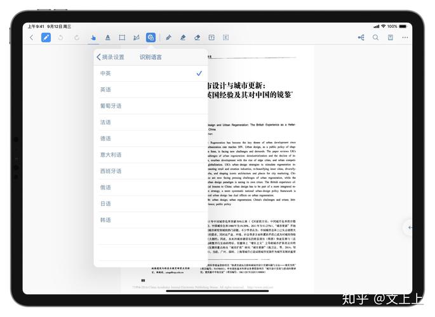This screenshot has width=435, height=317.
Task: Click the document's Chinese title heading
Action: (250, 90)
